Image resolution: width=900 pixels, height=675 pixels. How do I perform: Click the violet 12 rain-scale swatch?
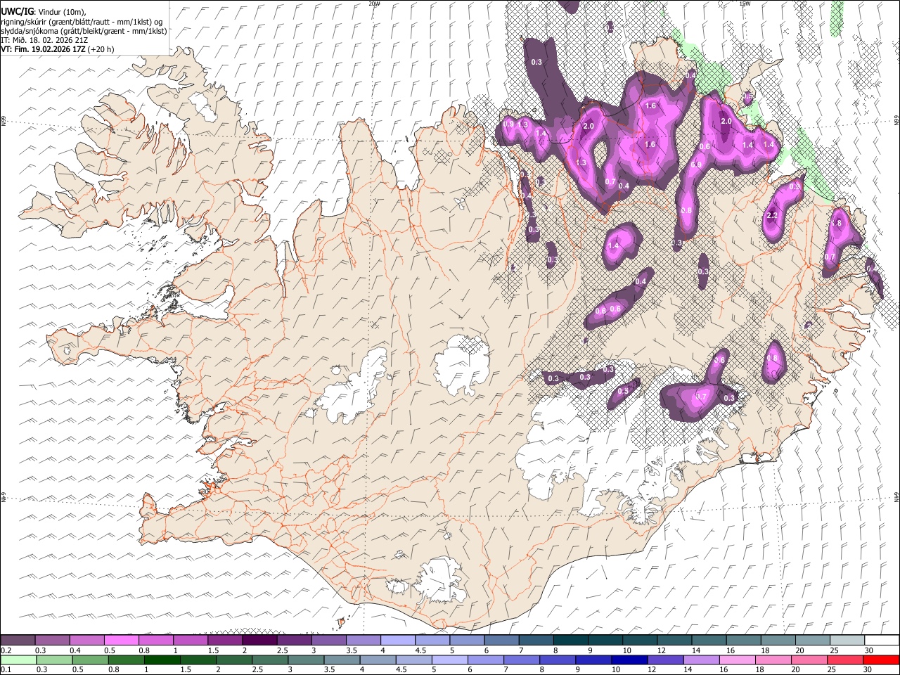pyautogui.click(x=665, y=660)
